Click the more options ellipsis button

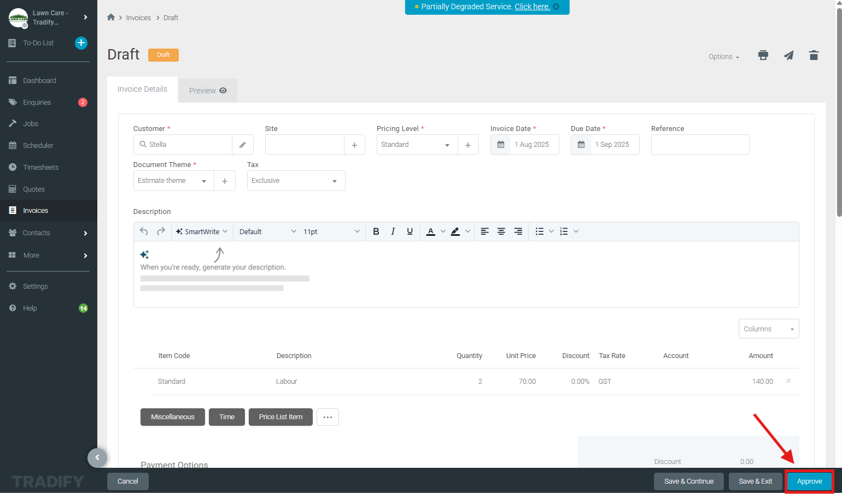pyautogui.click(x=328, y=417)
